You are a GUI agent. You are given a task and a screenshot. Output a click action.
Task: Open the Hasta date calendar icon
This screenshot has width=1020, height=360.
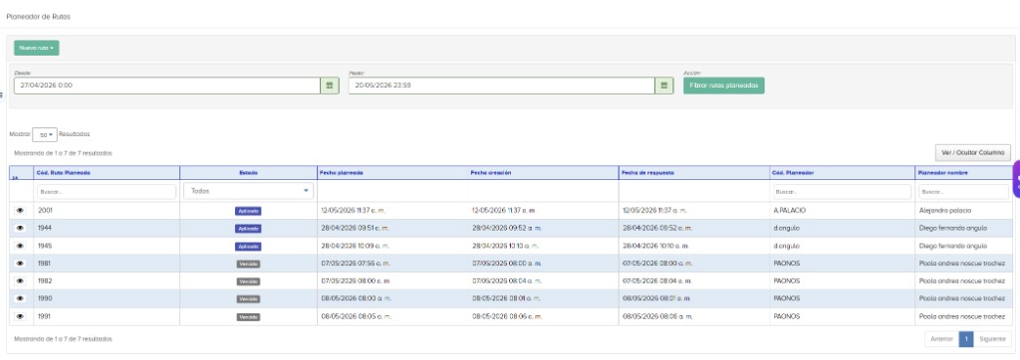(664, 86)
